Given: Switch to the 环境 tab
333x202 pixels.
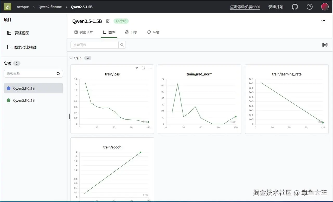Looking at the screenshot, I should click(x=153, y=32).
